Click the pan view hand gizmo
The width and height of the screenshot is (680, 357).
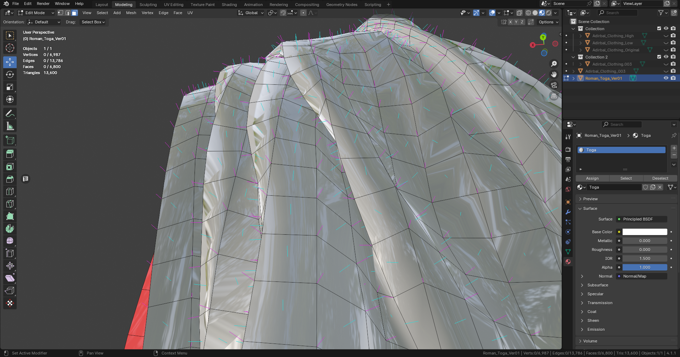[554, 74]
